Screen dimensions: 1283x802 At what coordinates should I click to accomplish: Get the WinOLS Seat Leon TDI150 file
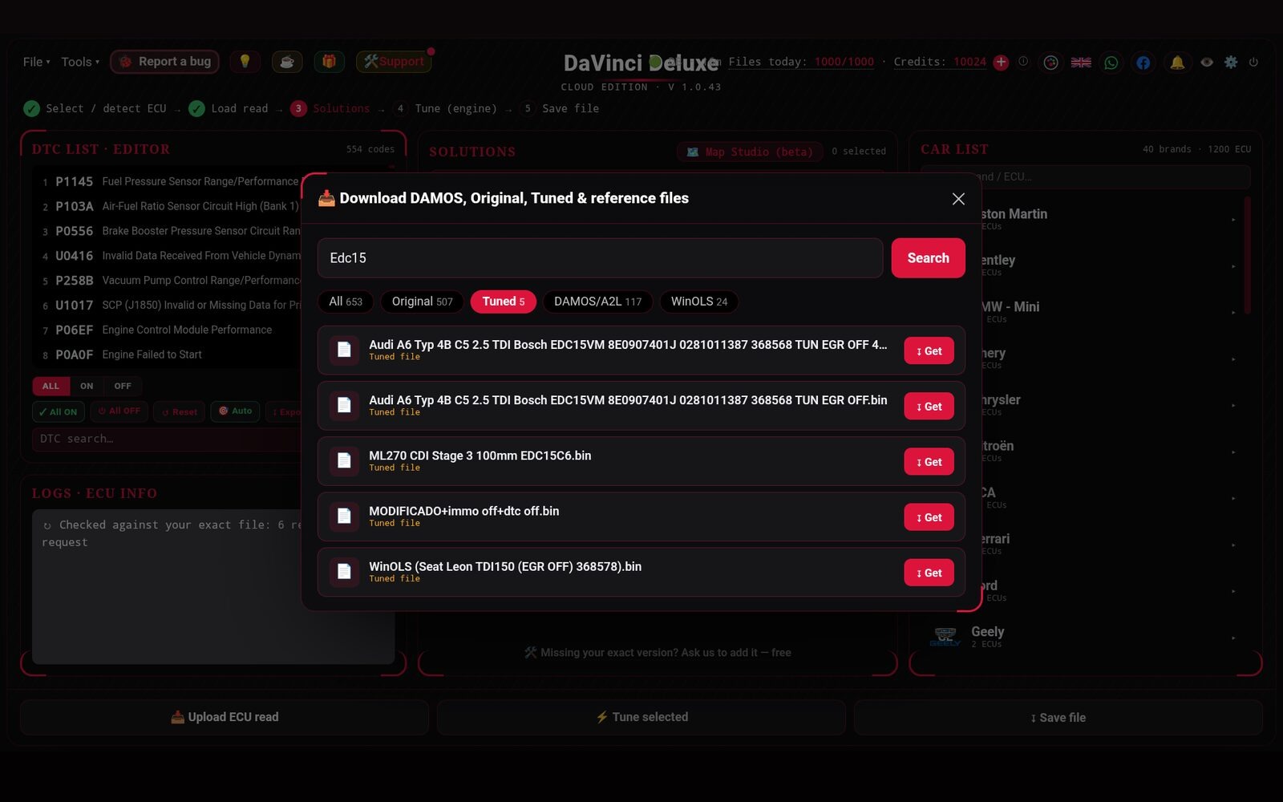929,573
